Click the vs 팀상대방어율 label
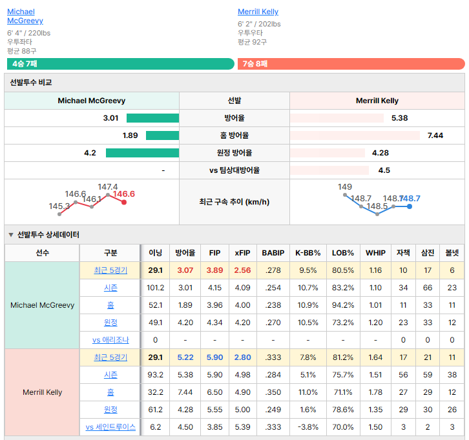469x440 pixels. click(x=234, y=170)
